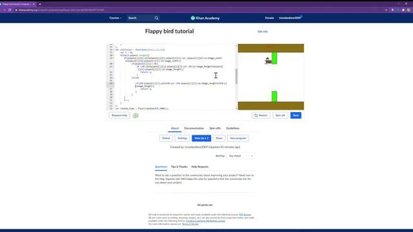The height and width of the screenshot is (232, 413).
Task: Open the Terms of Service link
Action: [x=190, y=224]
